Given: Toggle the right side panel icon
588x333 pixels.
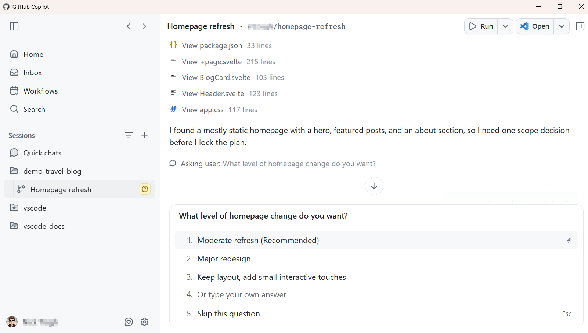Looking at the screenshot, I should tap(580, 26).
